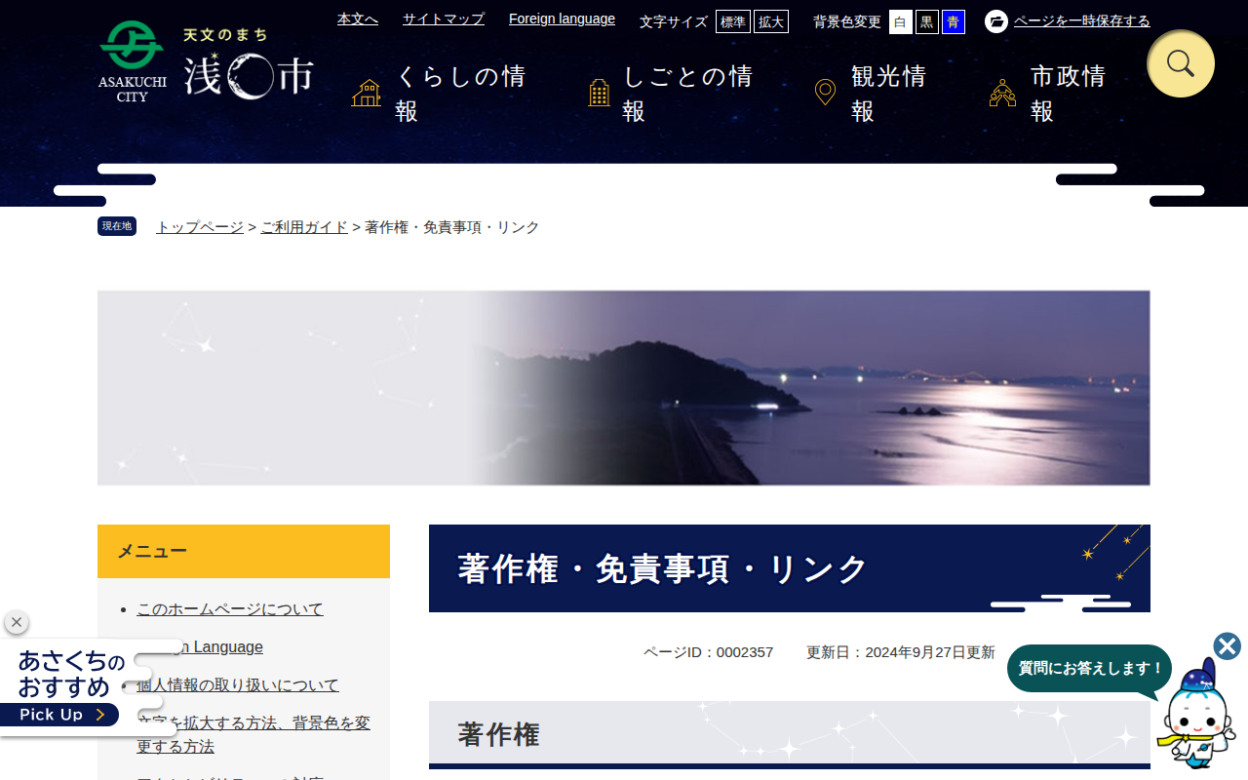Click the seaside night banner image
The image size is (1248, 780).
[x=624, y=388]
